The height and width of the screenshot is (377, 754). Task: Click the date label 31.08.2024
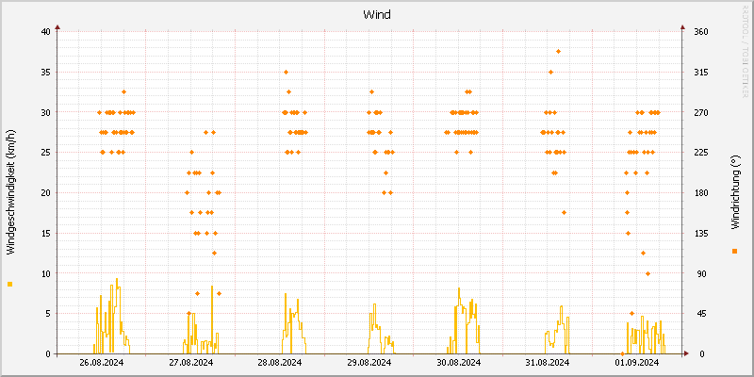(548, 363)
